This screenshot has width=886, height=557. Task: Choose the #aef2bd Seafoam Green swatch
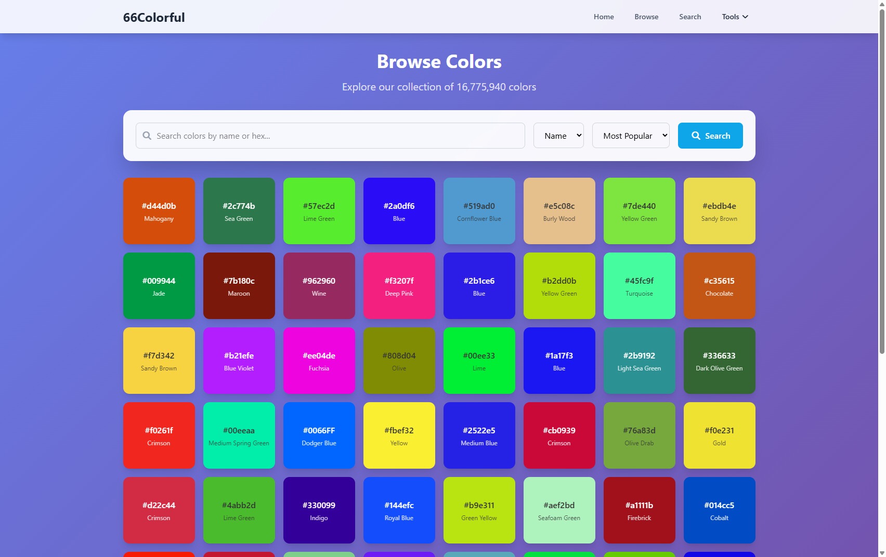point(559,510)
